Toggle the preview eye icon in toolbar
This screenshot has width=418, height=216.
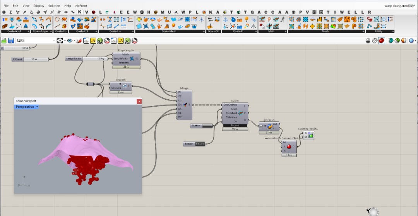pyautogui.click(x=70, y=41)
